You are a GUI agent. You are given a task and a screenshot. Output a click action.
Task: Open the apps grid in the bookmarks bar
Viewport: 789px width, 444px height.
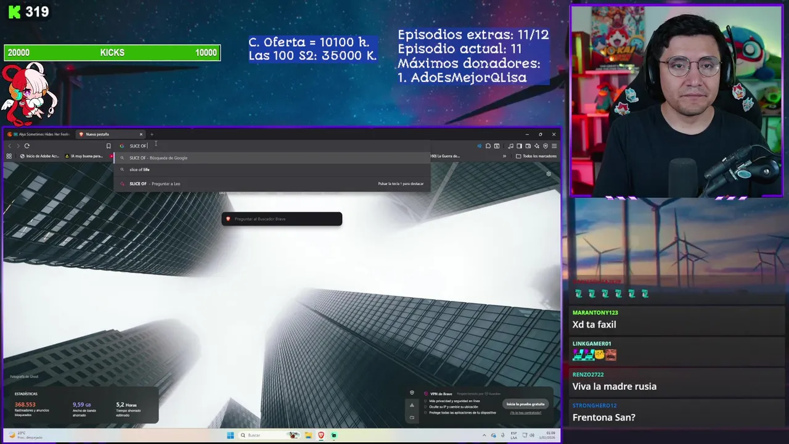coord(9,156)
